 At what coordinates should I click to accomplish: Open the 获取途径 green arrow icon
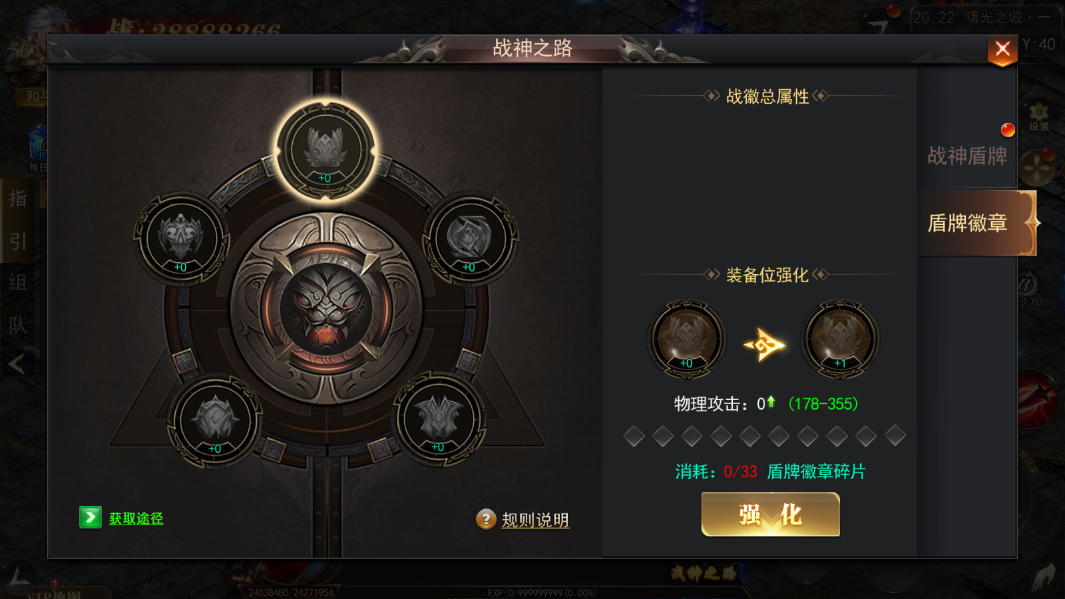91,517
